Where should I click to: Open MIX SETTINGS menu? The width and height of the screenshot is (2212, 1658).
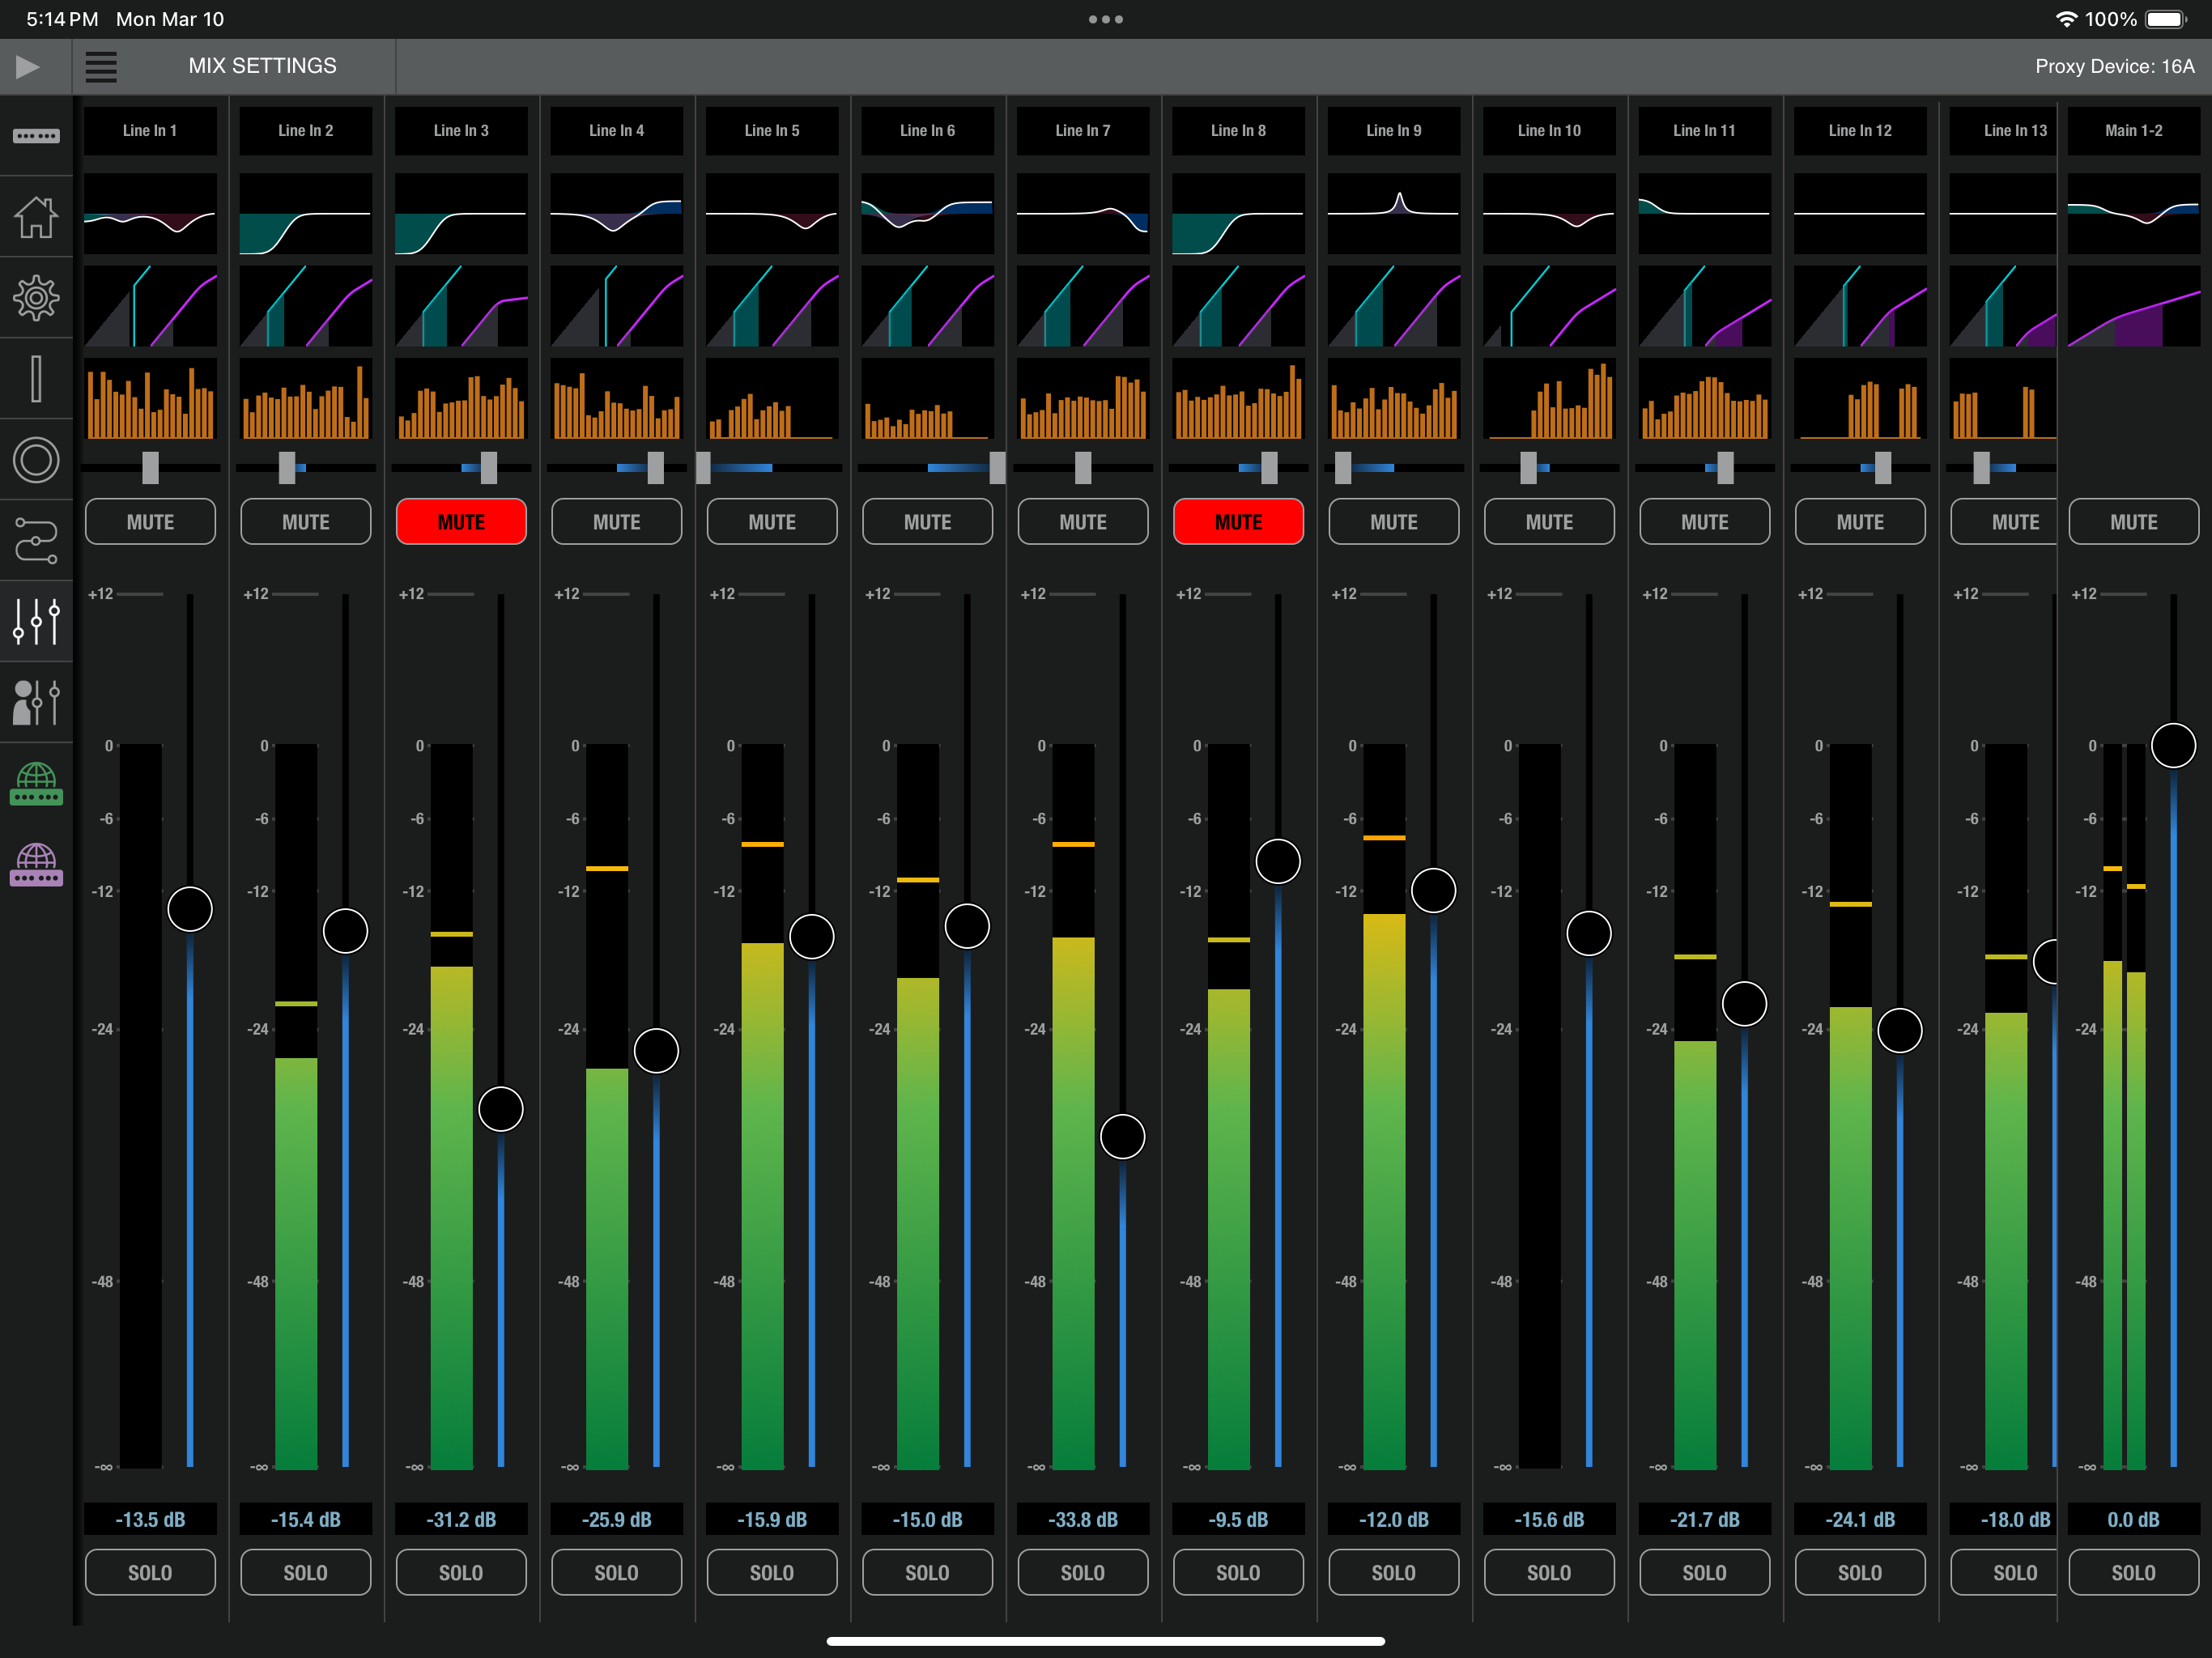[x=262, y=66]
